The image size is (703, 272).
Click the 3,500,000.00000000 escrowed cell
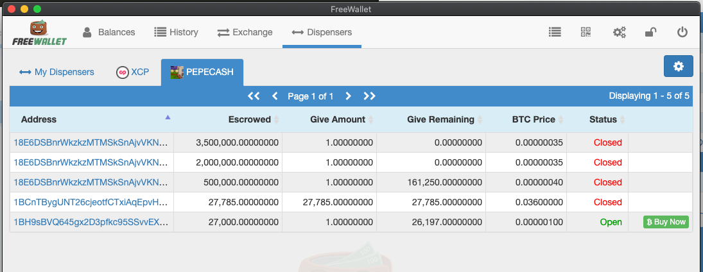228,142
